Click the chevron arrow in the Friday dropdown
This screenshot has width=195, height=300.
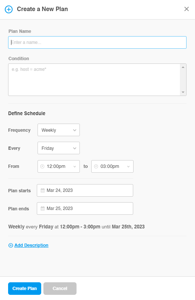pyautogui.click(x=75, y=148)
